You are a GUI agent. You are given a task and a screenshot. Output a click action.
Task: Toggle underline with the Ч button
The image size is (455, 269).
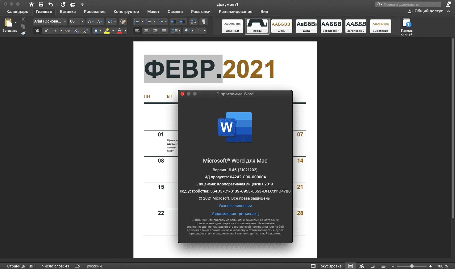click(x=55, y=31)
